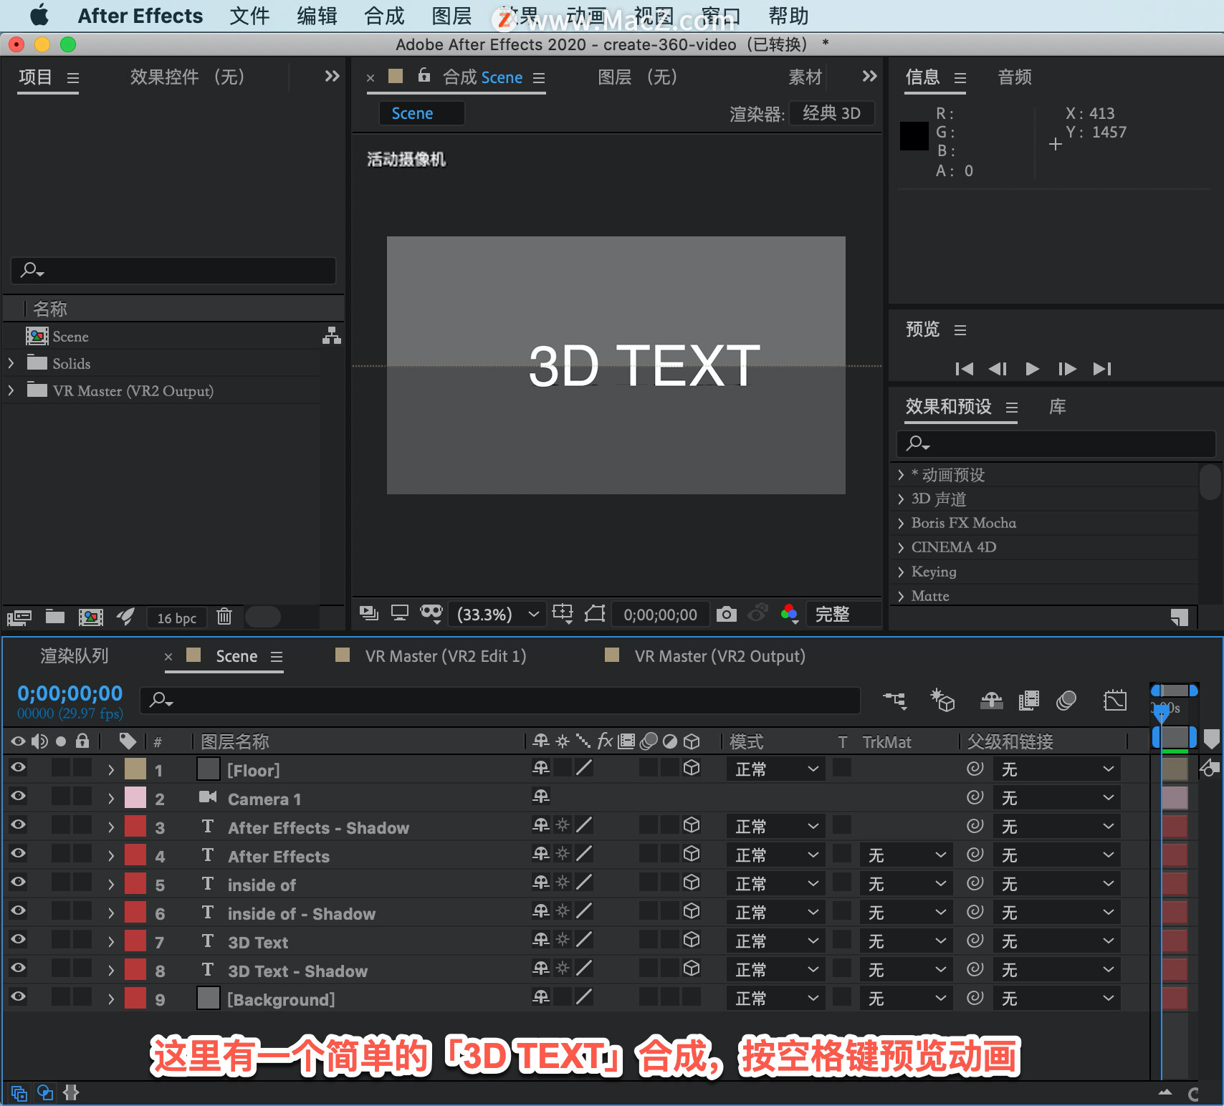This screenshot has width=1224, height=1106.
Task: Play the preview with the play button
Action: tap(1032, 369)
